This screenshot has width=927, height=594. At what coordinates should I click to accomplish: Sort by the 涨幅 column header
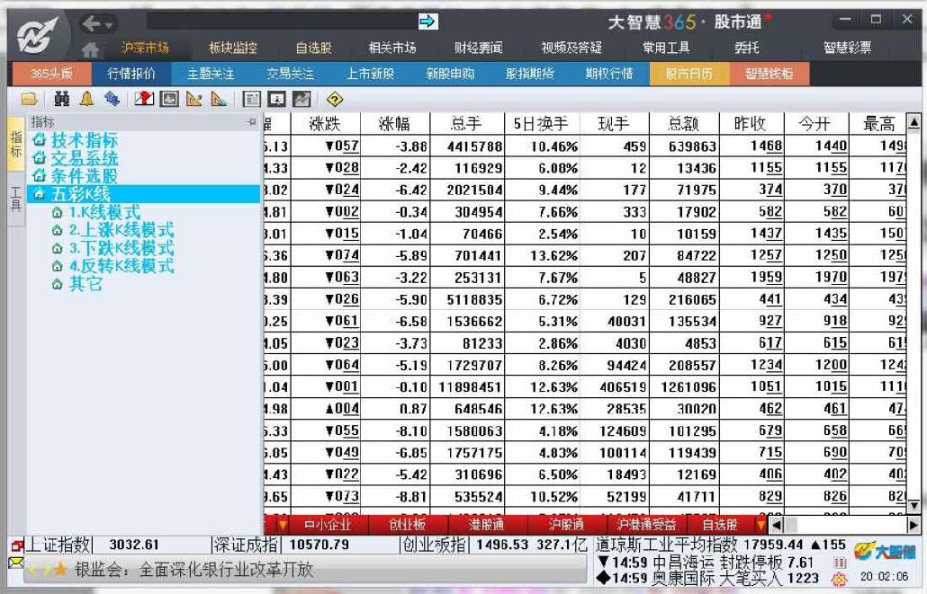[x=394, y=124]
